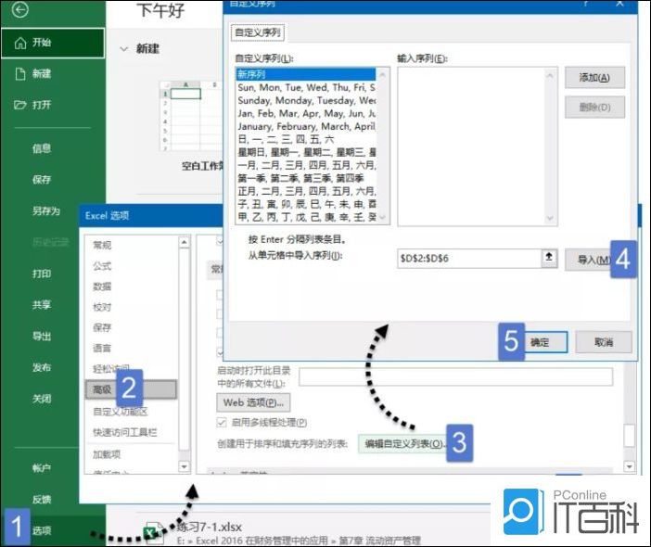651x547 pixels.
Task: Click the range selector collapse arrow icon
Action: click(x=549, y=258)
